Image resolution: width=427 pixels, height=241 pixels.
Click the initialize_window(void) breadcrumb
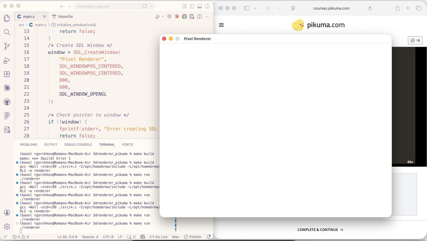pos(74,25)
